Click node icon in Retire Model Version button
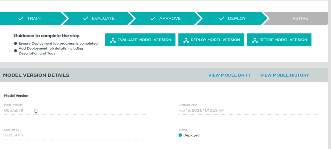Viewport: 331px width, 149px height. tap(255, 40)
